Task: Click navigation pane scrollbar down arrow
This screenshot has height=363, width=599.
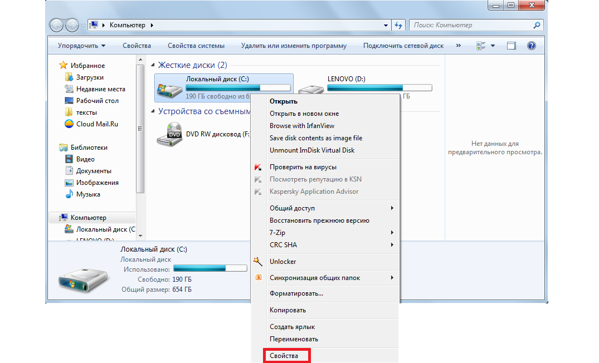Action: click(140, 236)
